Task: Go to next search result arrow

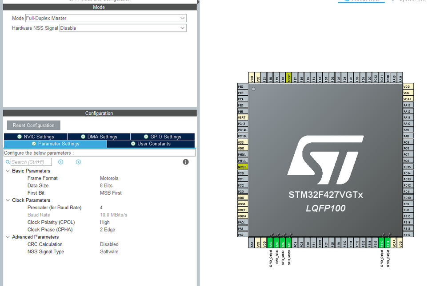Action: (x=78, y=162)
